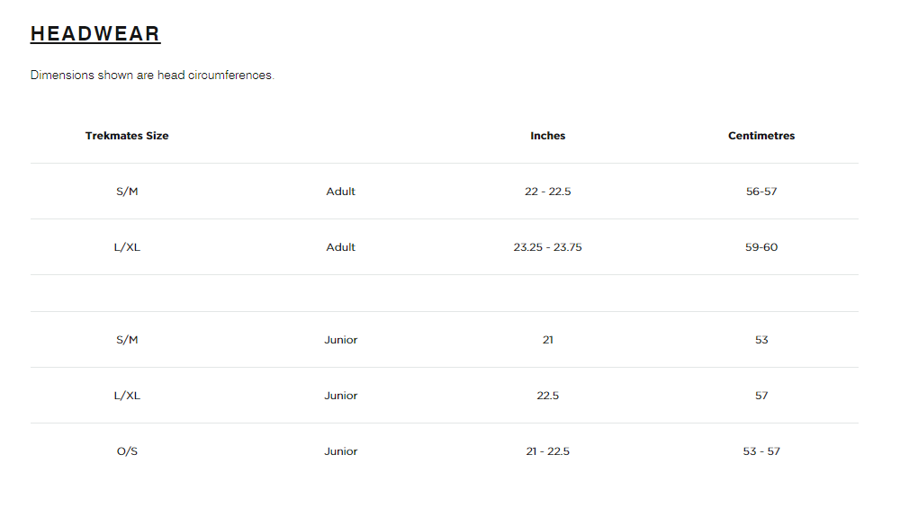Select the Adult S/M size cell
This screenshot has width=918, height=526.
click(x=127, y=192)
